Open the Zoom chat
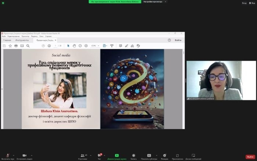257x161 pixels. click(x=99, y=156)
